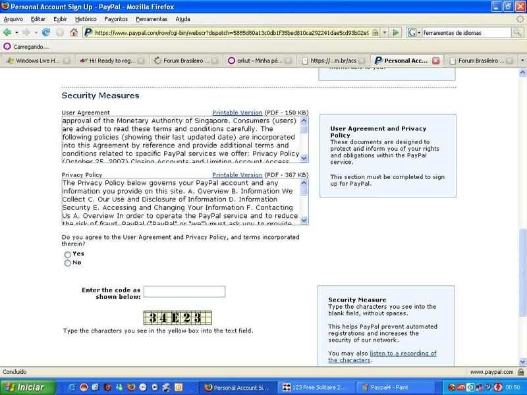Image resolution: width=527 pixels, height=395 pixels.
Task: Click the page scrollbar up arrow
Action: point(522,72)
